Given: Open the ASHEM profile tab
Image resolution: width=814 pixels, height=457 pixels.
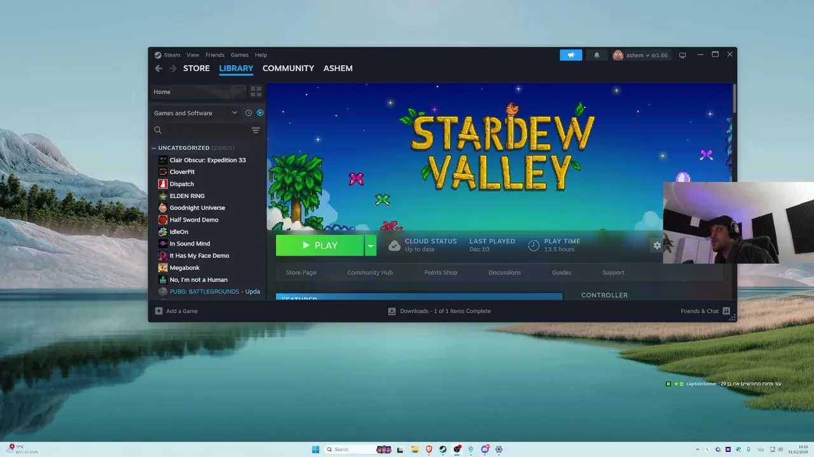Looking at the screenshot, I should (x=338, y=69).
